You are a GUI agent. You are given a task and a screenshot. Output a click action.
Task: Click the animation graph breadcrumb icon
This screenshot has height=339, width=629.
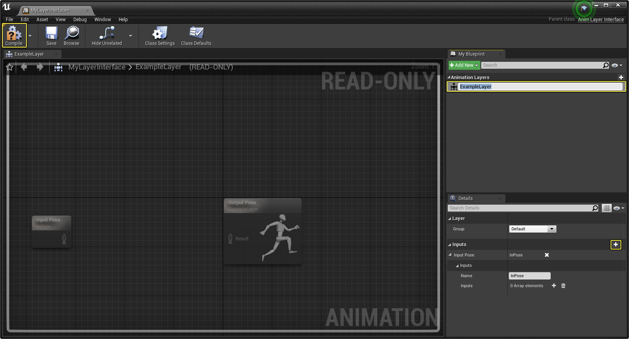tap(58, 67)
